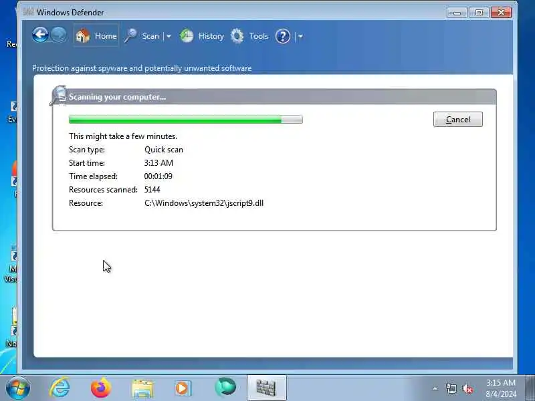Open the taskbar clock and date

pyautogui.click(x=501, y=388)
